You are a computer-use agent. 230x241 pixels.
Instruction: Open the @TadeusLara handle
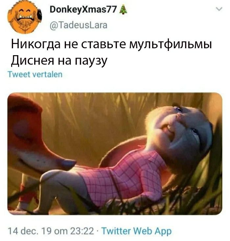(79, 25)
